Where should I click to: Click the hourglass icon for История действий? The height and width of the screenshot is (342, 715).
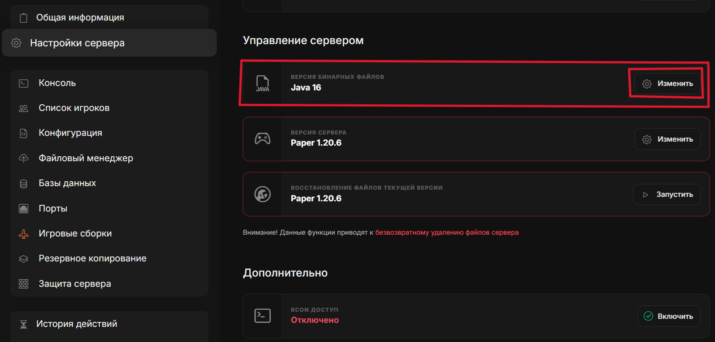pyautogui.click(x=24, y=324)
